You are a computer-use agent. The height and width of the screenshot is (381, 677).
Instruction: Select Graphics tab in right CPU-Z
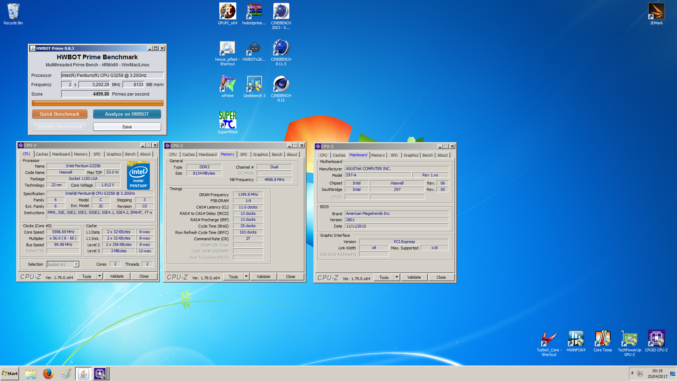click(411, 155)
